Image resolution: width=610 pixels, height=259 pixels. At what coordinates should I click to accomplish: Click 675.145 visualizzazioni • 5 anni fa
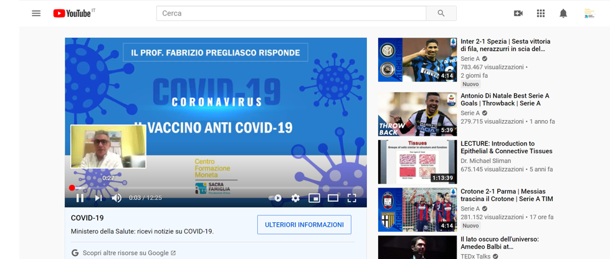pyautogui.click(x=507, y=169)
